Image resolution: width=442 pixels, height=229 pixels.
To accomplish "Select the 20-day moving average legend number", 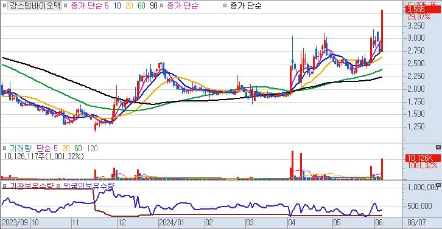I will [129, 5].
